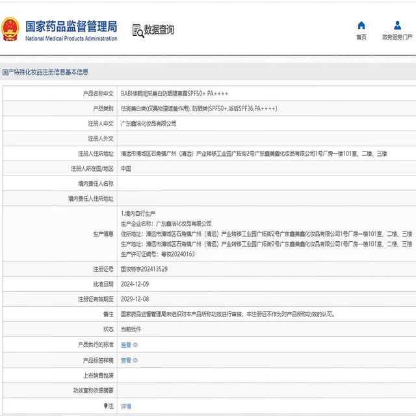Open 政务服务门户 user portal icon
The image size is (416, 416).
(x=397, y=25)
